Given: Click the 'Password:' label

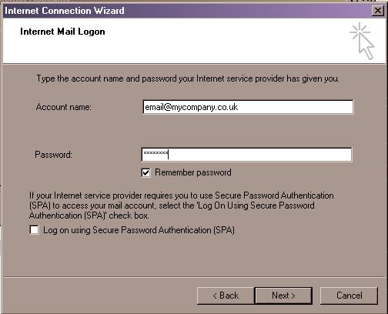Looking at the screenshot, I should click(54, 155).
